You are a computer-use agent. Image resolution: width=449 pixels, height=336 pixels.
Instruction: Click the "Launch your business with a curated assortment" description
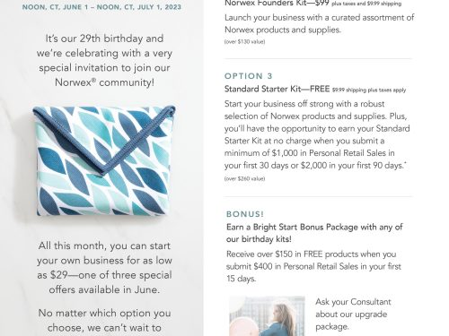(x=320, y=23)
